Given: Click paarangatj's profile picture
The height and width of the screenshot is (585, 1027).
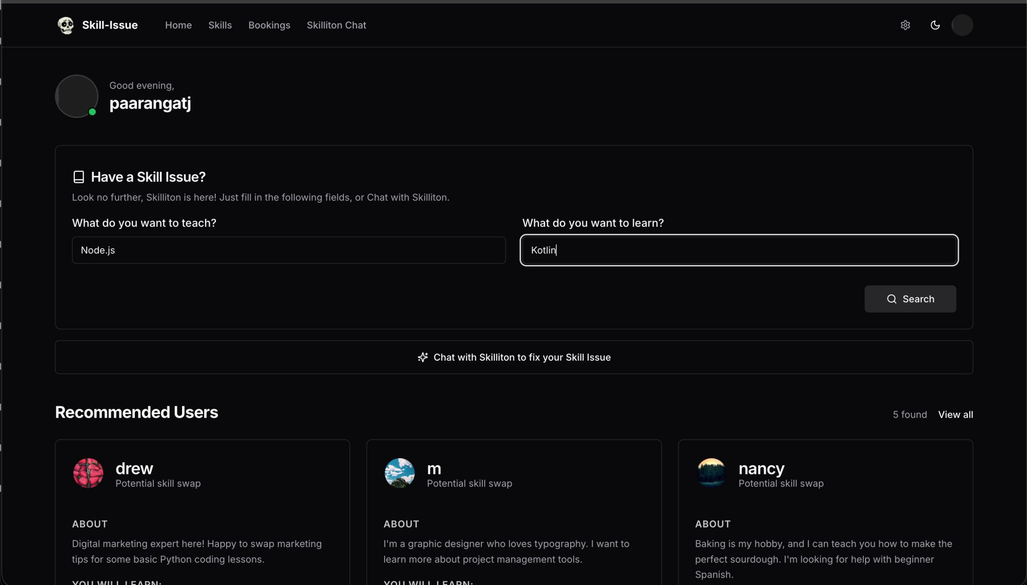Looking at the screenshot, I should point(77,96).
